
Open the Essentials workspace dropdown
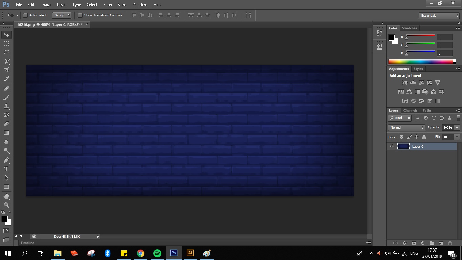click(439, 16)
